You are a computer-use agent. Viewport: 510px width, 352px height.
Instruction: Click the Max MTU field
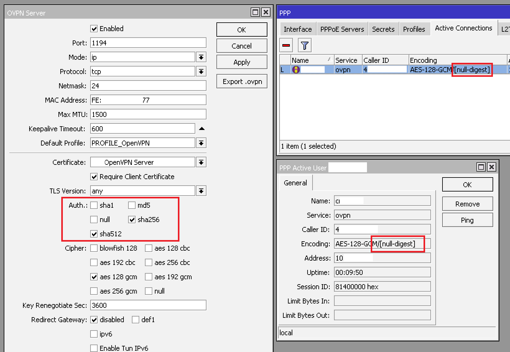[x=148, y=114]
